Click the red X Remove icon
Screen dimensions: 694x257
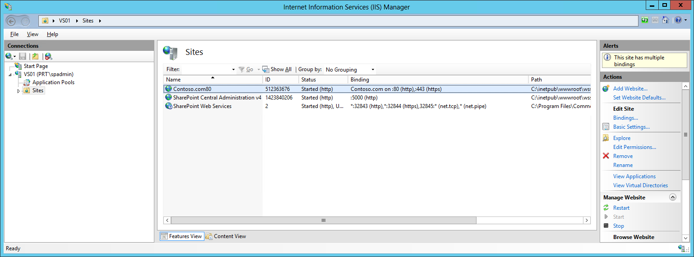[606, 156]
